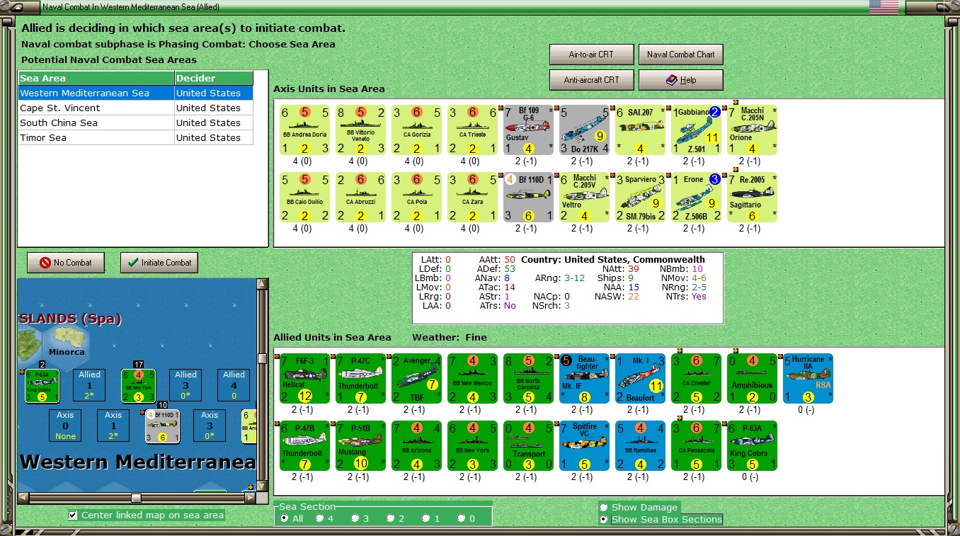Select the BB Ramillies counter
This screenshot has width=960, height=536.
click(640, 446)
